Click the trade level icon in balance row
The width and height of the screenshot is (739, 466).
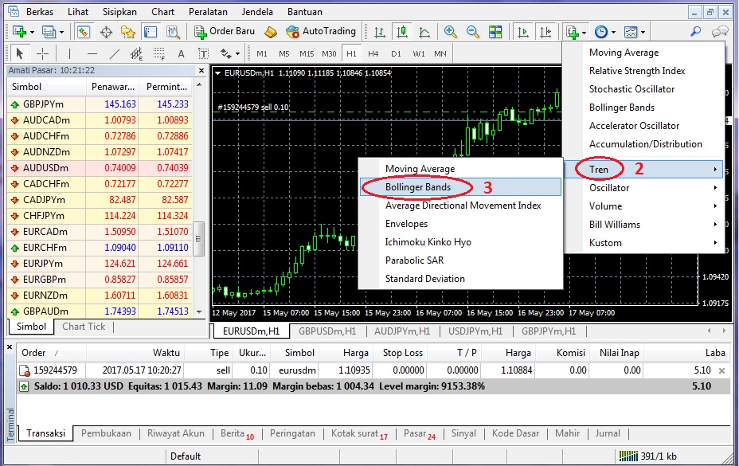point(24,387)
